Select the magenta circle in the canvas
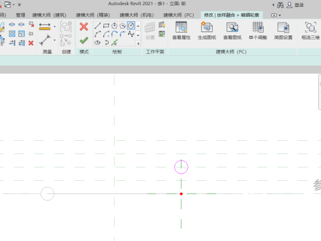This screenshot has height=241, width=321. 181,167
